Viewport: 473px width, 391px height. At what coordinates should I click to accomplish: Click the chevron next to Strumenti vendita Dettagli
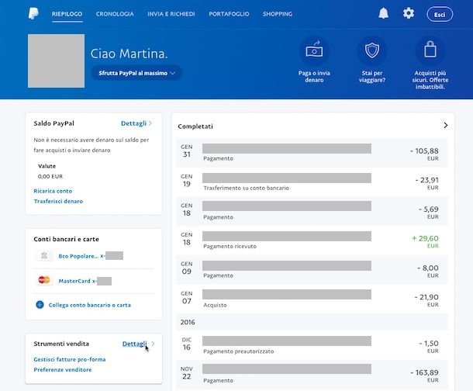153,344
